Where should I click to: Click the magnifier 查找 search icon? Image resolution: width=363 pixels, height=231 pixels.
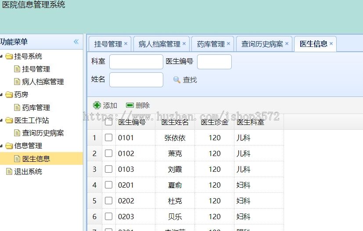176,80
